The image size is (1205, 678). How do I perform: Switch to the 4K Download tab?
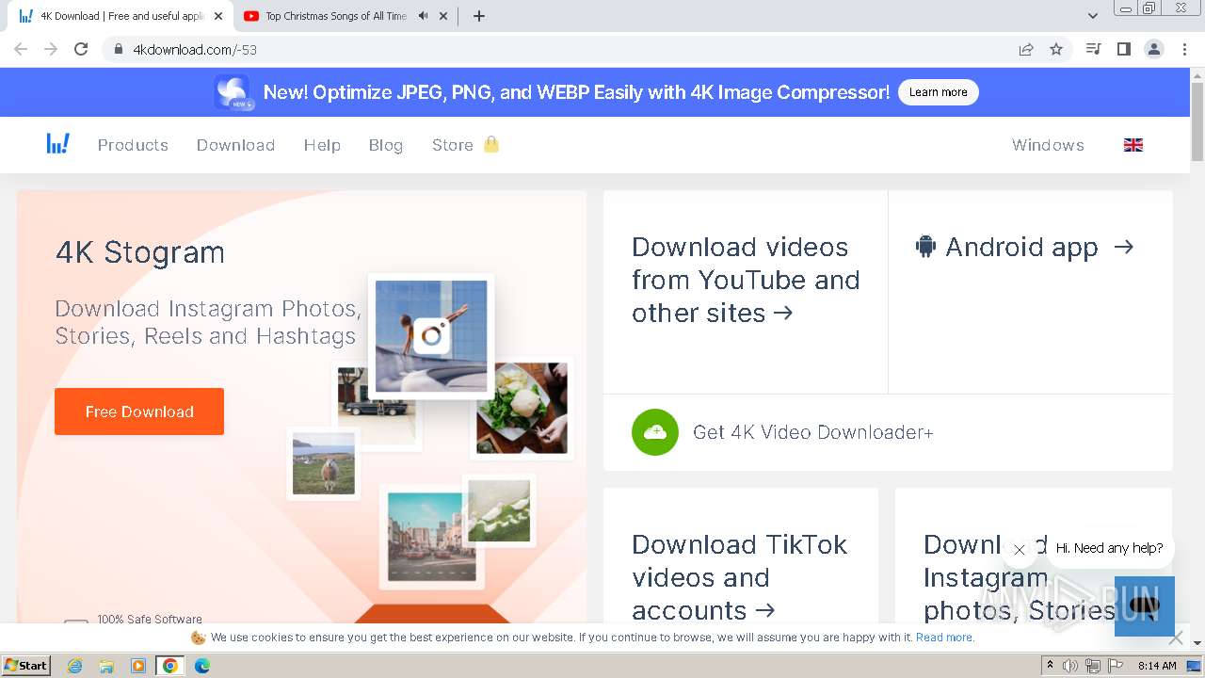click(x=122, y=16)
